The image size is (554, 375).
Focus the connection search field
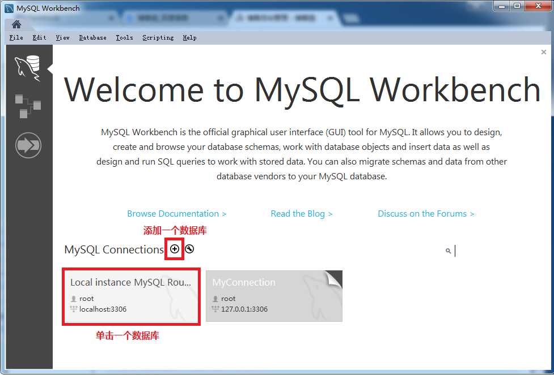[494, 251]
